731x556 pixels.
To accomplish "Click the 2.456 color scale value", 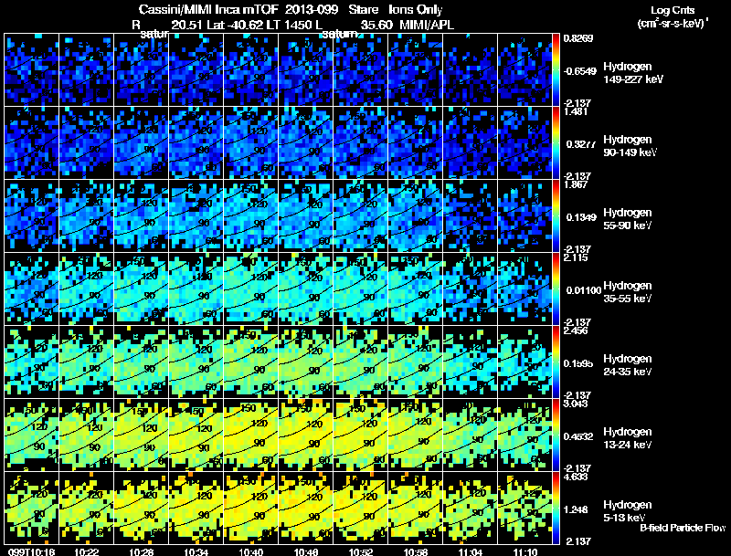I will 576,330.
